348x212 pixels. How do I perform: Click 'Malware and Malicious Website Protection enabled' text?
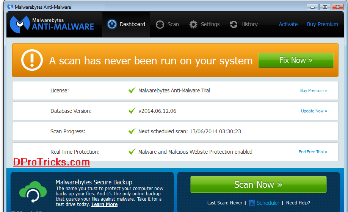(195, 152)
